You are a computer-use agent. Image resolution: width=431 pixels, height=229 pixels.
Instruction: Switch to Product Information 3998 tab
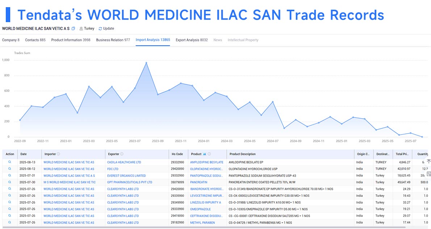click(x=71, y=40)
